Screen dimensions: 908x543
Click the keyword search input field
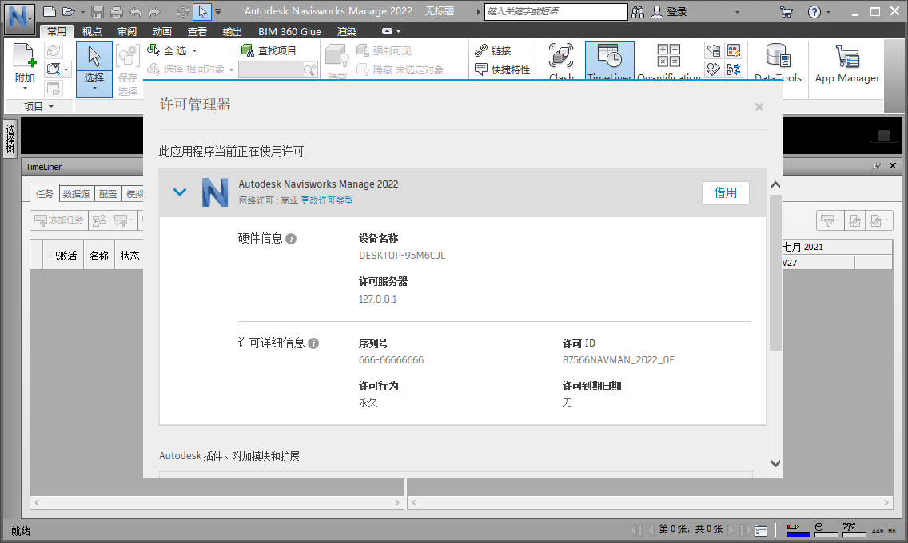tap(556, 11)
